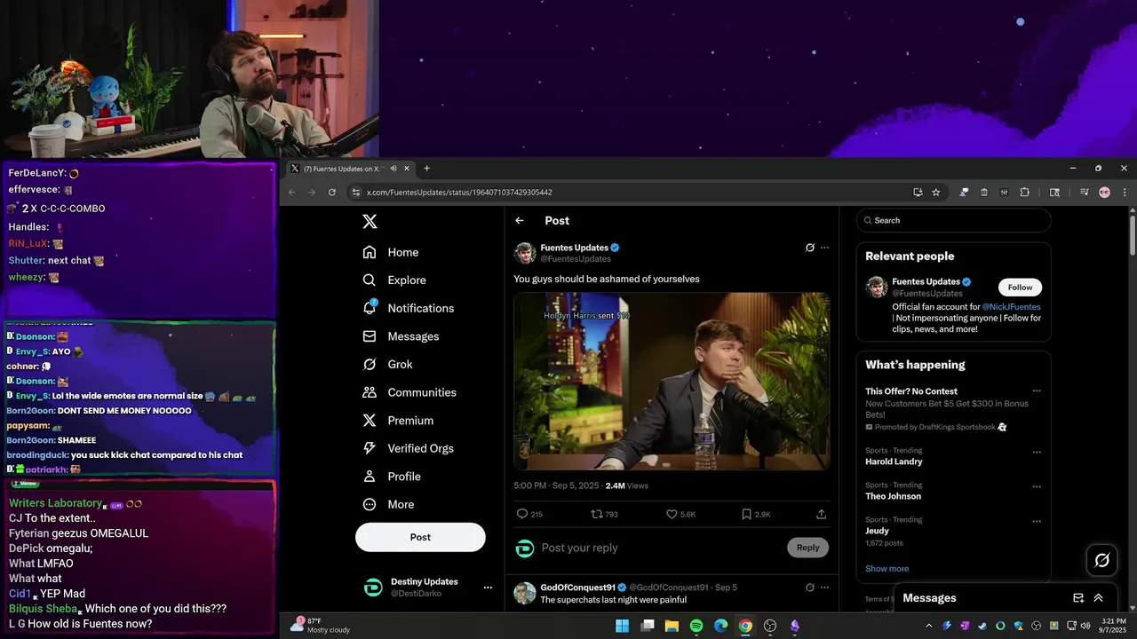Open Verified Orgs in the sidebar
The image size is (1137, 639).
(409, 448)
